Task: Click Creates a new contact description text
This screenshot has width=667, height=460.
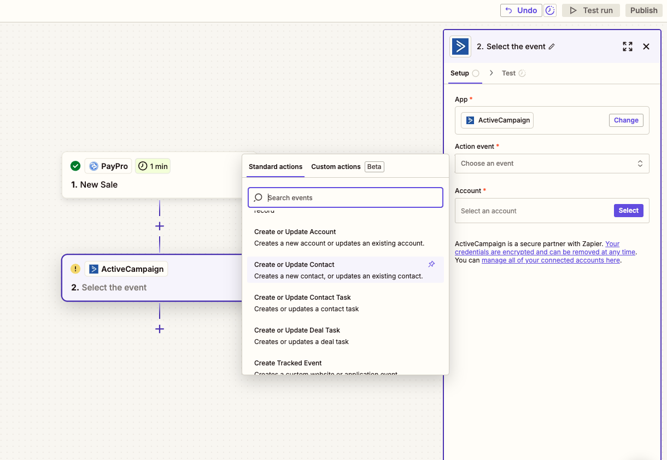Action: tap(338, 276)
